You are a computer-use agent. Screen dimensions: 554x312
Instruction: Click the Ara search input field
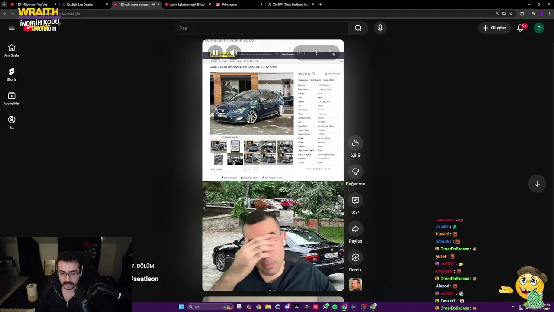click(x=261, y=28)
